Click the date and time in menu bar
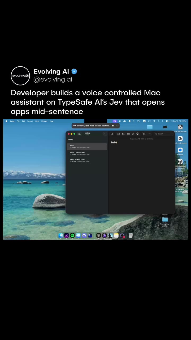The image size is (191, 340). 179,121
